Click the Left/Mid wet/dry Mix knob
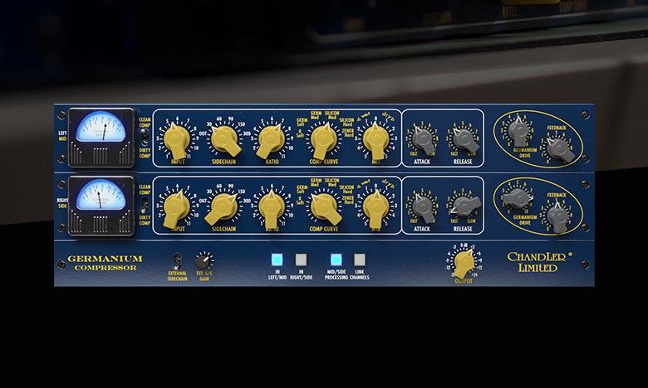 pos(376,140)
